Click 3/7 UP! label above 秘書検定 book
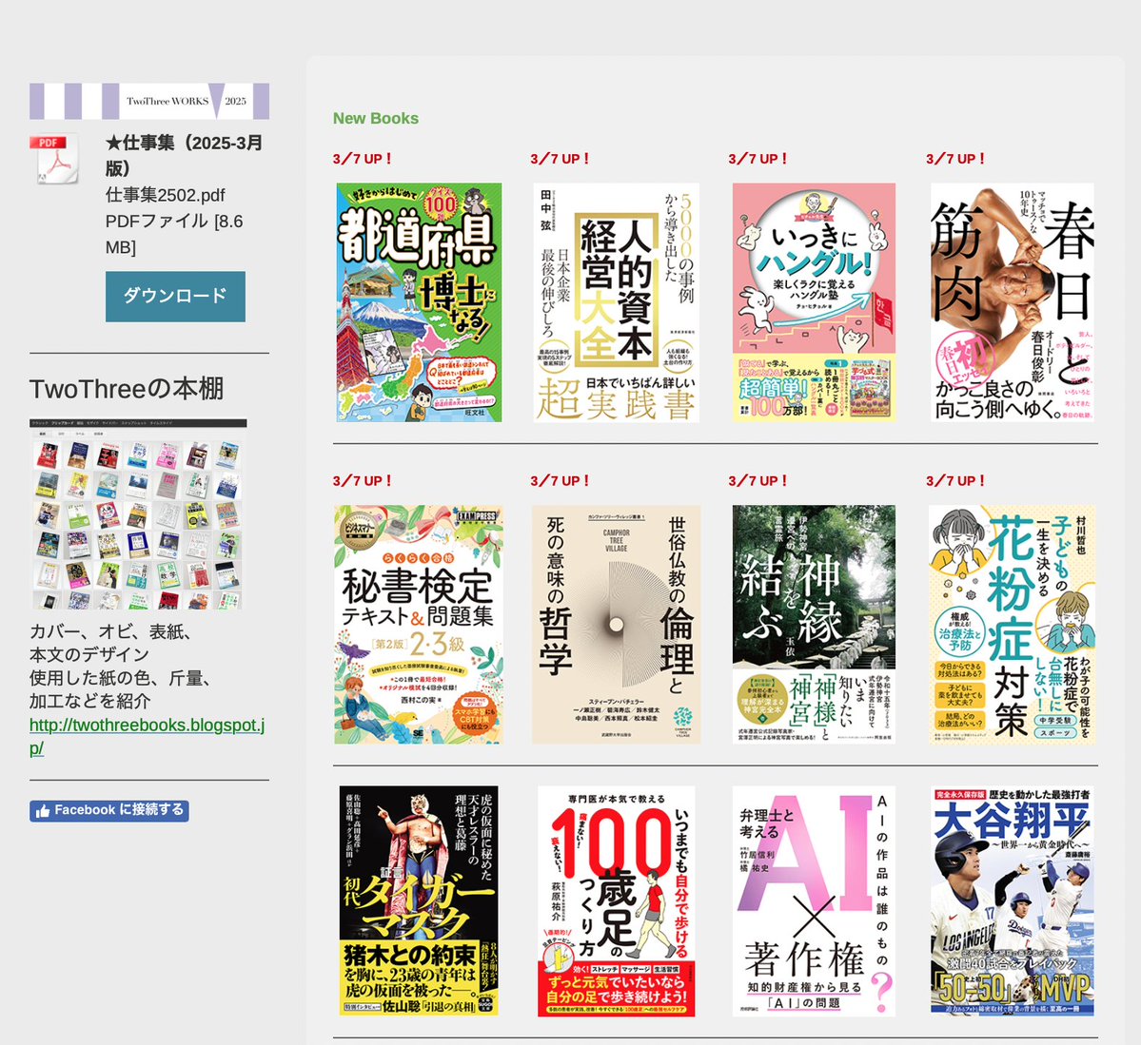 coord(363,481)
